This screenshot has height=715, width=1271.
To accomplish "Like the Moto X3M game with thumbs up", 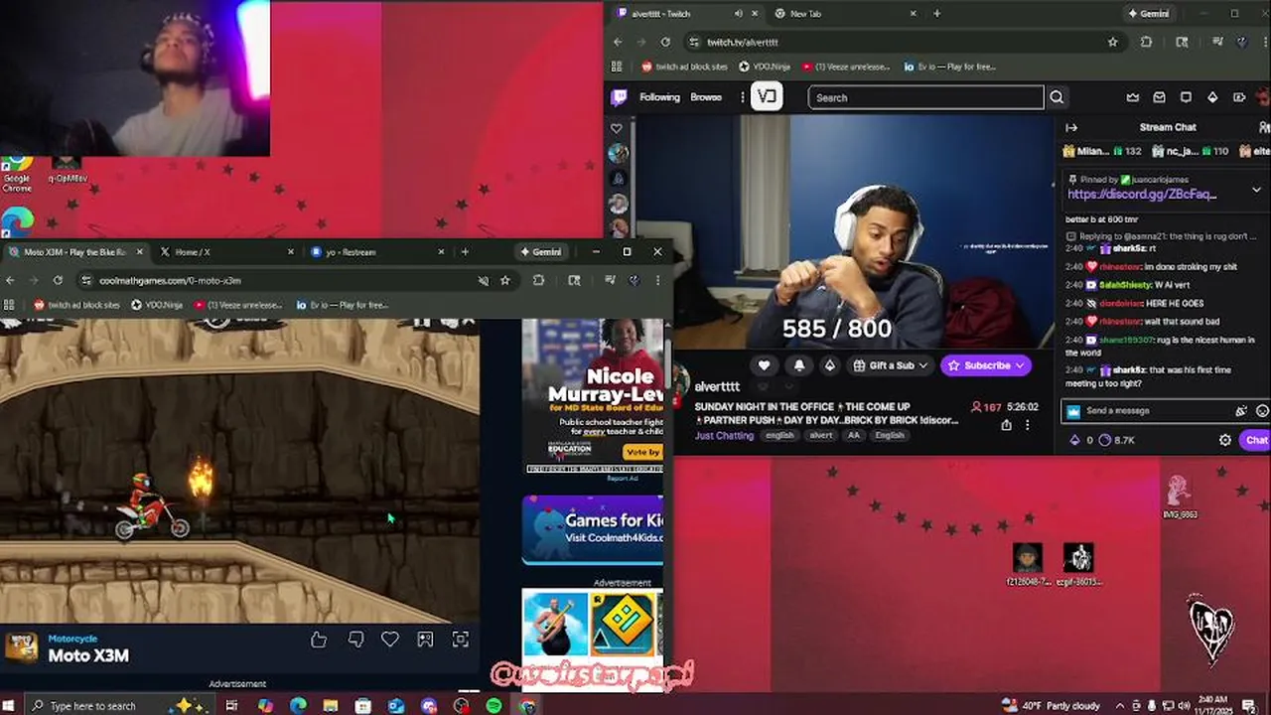I will (x=319, y=641).
